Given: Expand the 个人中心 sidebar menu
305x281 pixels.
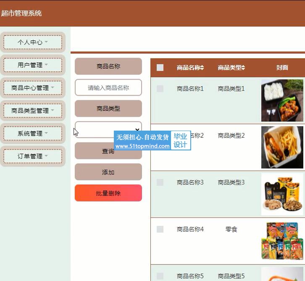Looking at the screenshot, I should (x=33, y=42).
